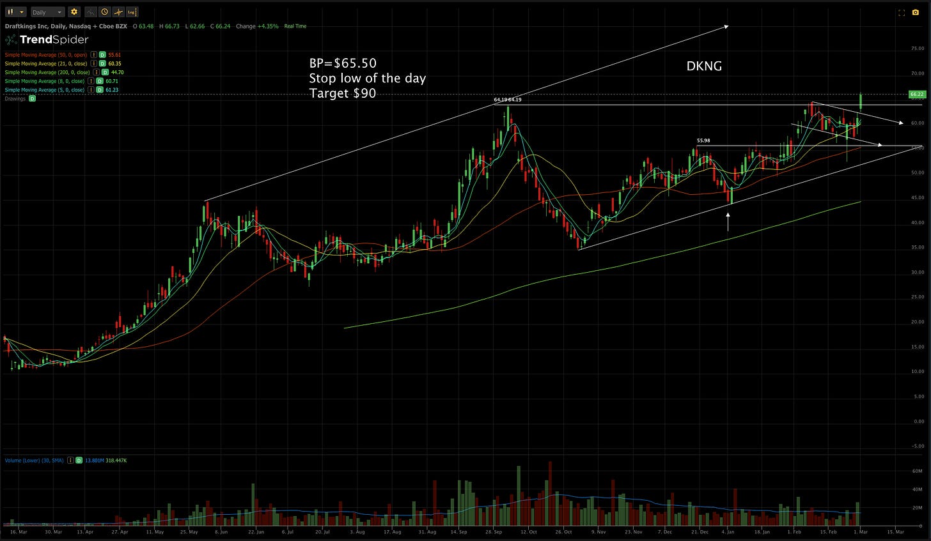Click the 60.35 SMA 21 value
Viewport: 931px width, 541px height.
click(x=114, y=64)
